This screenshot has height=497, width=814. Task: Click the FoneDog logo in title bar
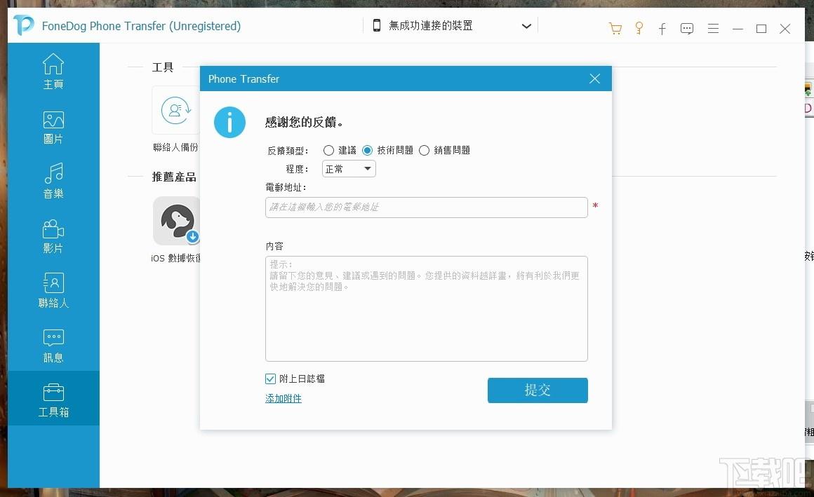(x=24, y=25)
